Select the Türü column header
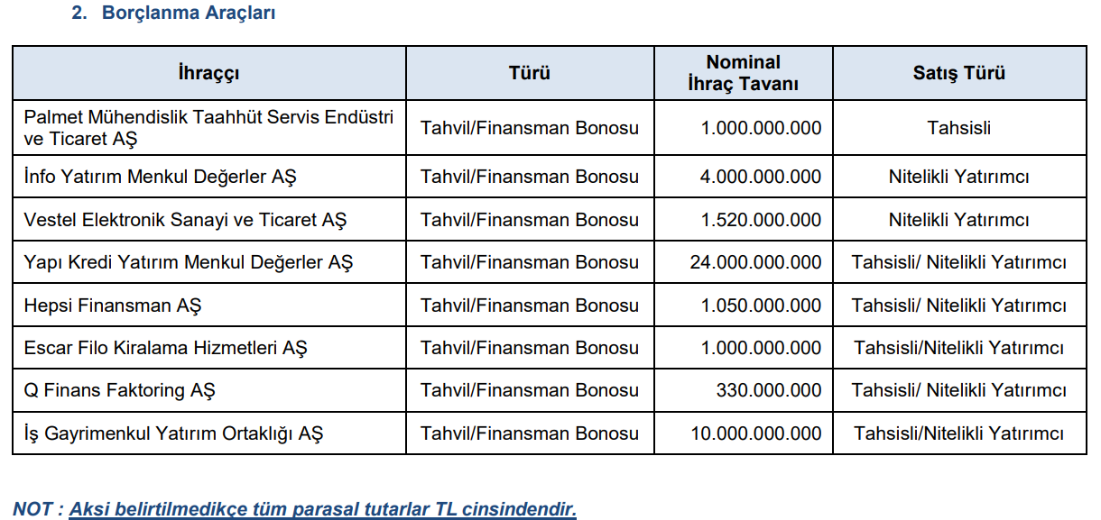Viewport: 1101px width, 520px height. (x=529, y=74)
